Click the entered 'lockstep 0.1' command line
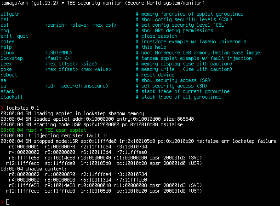Image resolution: width=280 pixels, height=206 pixels. [23, 108]
